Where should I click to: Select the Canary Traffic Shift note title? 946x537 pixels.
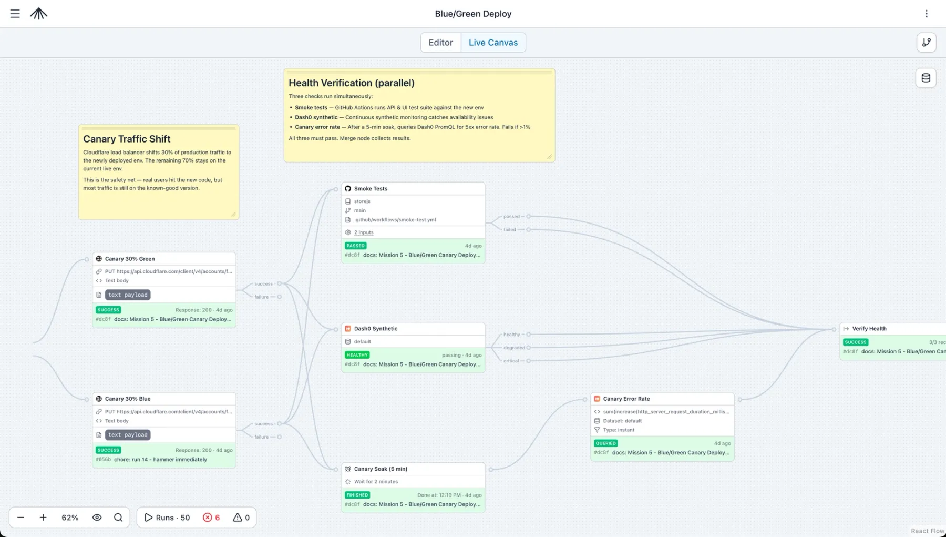point(127,139)
